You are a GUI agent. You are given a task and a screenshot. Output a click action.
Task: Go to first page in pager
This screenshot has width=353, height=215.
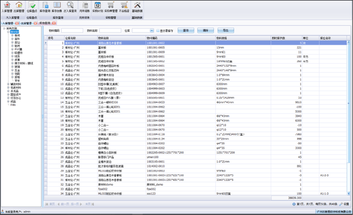click(x=50, y=204)
